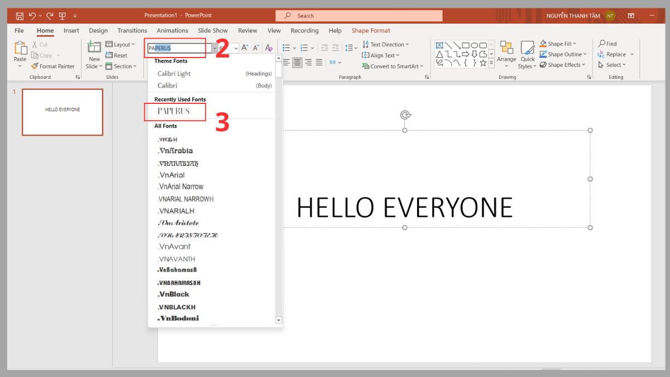Toggle bullet list formatting
This screenshot has width=670, height=377.
coord(287,47)
